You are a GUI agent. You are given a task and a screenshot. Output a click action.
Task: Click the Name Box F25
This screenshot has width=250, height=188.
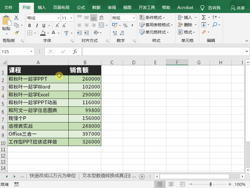tap(15, 51)
